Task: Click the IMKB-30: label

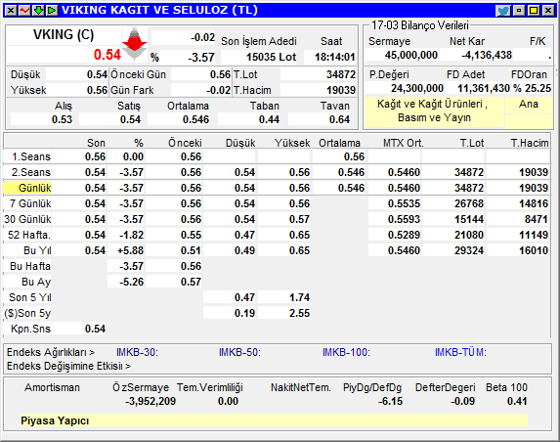Action: 137,352
